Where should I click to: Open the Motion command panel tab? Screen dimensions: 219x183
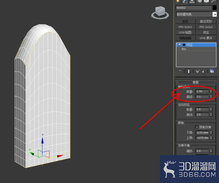(199, 1)
